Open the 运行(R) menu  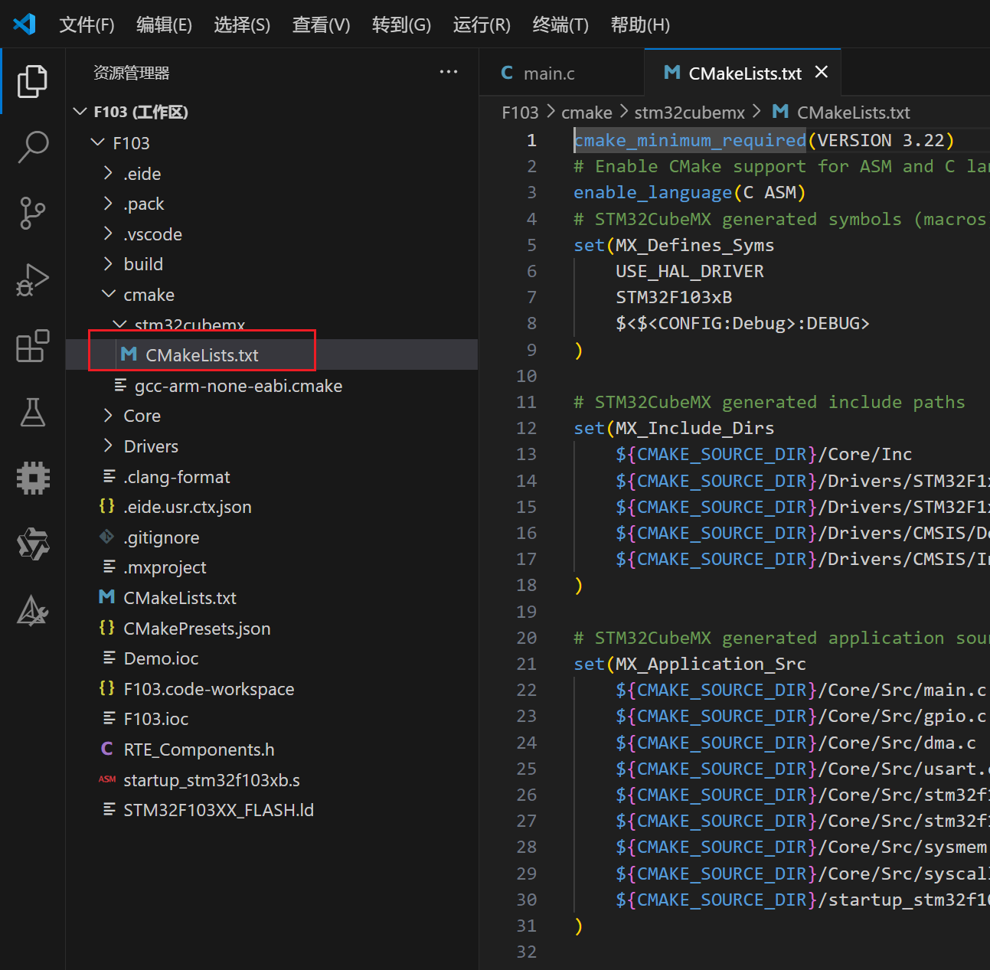pyautogui.click(x=482, y=24)
